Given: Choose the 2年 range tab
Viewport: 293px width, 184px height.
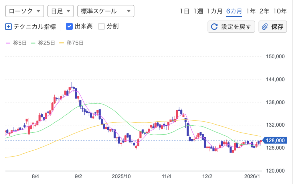Looking at the screenshot, I should (264, 11).
